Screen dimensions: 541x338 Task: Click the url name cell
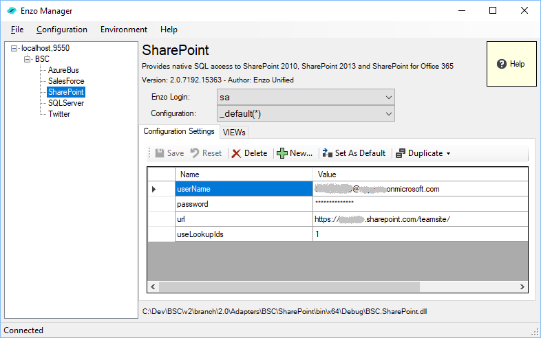tap(244, 219)
